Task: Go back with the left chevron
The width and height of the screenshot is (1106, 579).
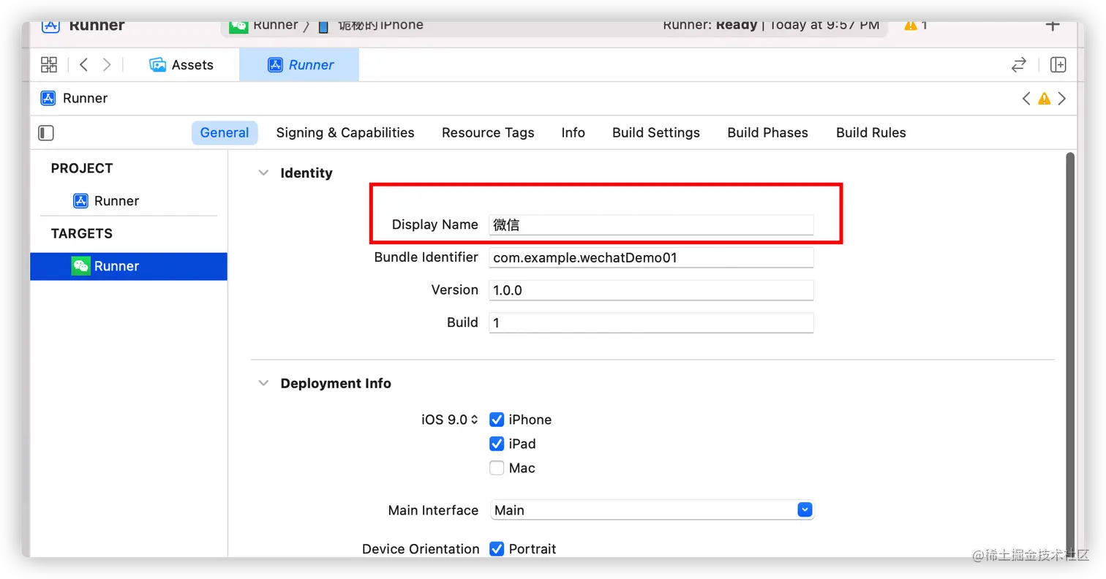Action: (83, 64)
